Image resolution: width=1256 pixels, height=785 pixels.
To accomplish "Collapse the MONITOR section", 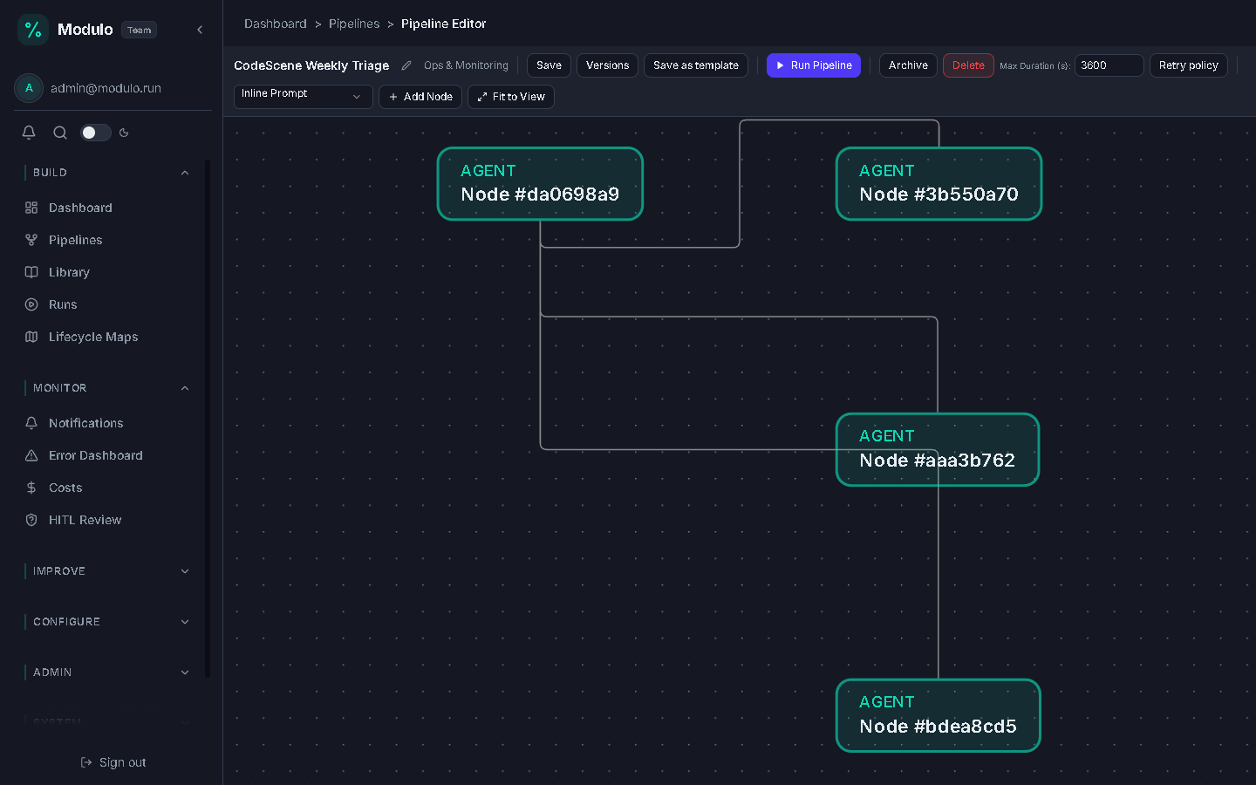I will point(185,388).
